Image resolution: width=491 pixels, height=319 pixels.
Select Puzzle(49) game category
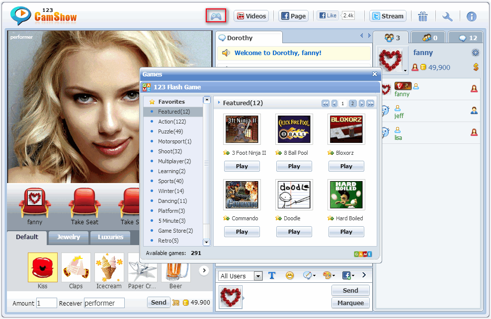pyautogui.click(x=170, y=131)
